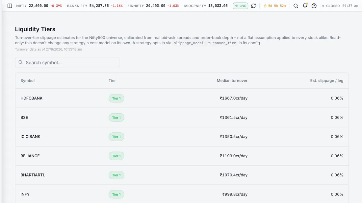The image size is (362, 203).
Task: Open the search magnifier in top bar
Action: [296, 6]
